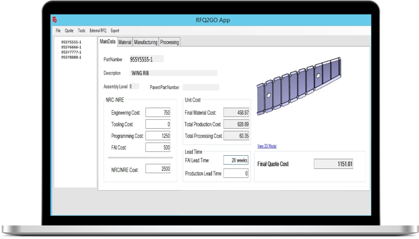Click the FAI Lead Time field
This screenshot has height=239, width=419.
coord(236,160)
